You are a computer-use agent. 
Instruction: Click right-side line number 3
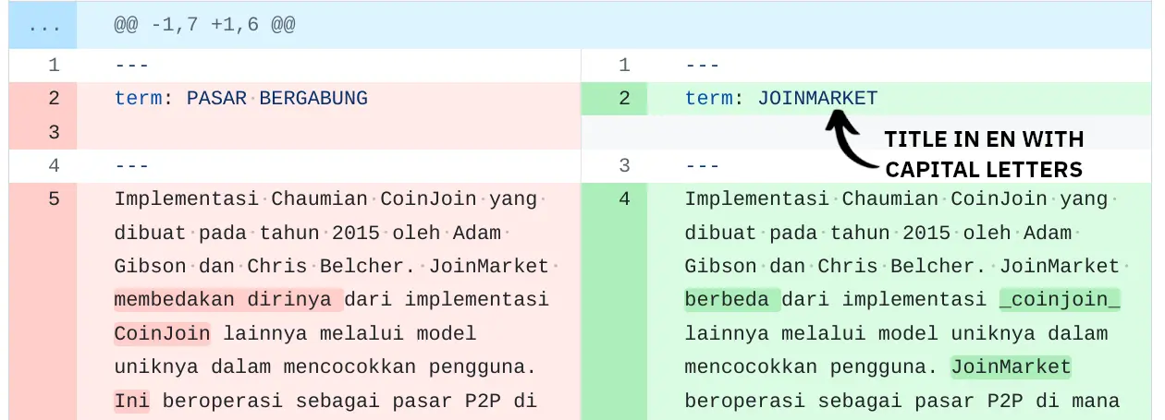pyautogui.click(x=624, y=166)
